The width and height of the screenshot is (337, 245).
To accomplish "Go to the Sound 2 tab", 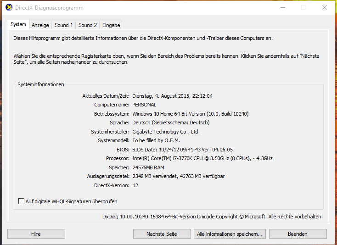I will point(88,25).
